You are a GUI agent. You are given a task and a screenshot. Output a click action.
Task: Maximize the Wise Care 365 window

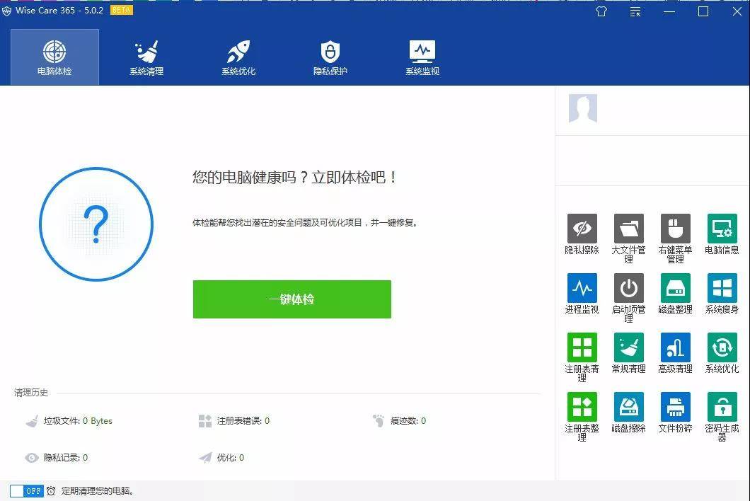coord(703,11)
